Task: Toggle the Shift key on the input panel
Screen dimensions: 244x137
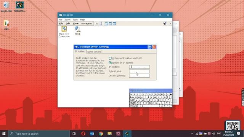Action: (x=132, y=103)
